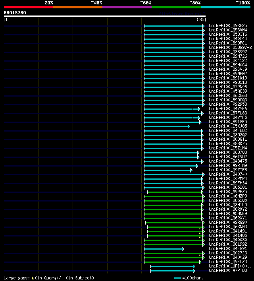Select hit UniRef100_B6T9U2
254x281 pixels.
coord(228,157)
